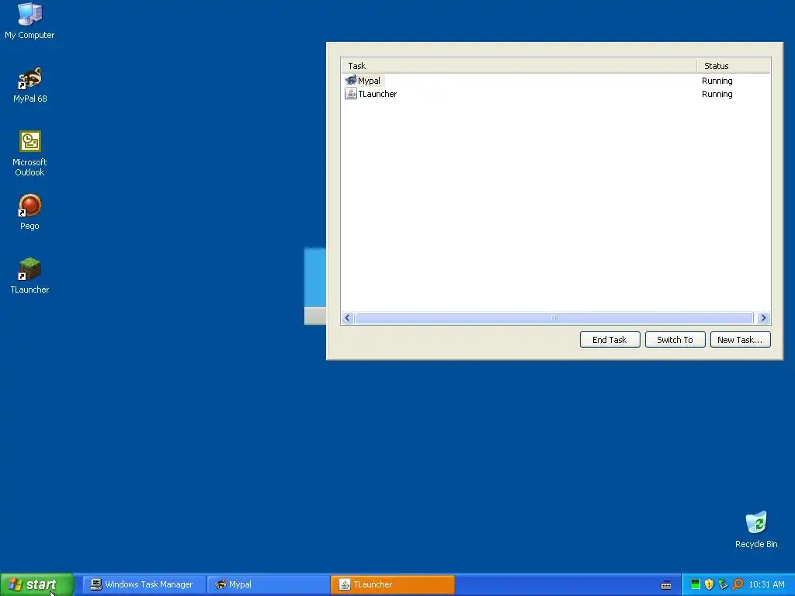
Task: Click the End Task button
Action: click(x=610, y=340)
